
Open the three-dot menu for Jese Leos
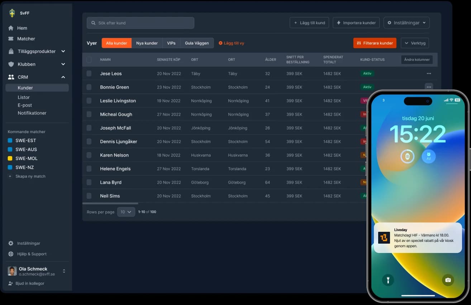tap(429, 74)
